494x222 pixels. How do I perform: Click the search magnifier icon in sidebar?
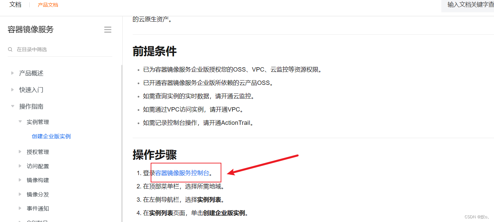(10, 49)
